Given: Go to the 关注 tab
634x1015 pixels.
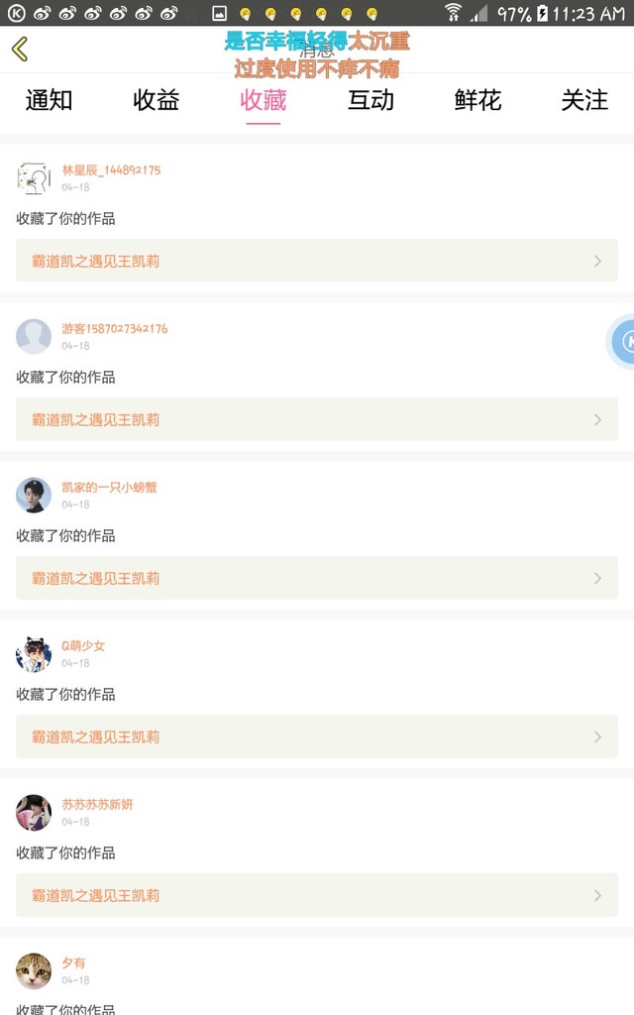Looking at the screenshot, I should coord(584,100).
